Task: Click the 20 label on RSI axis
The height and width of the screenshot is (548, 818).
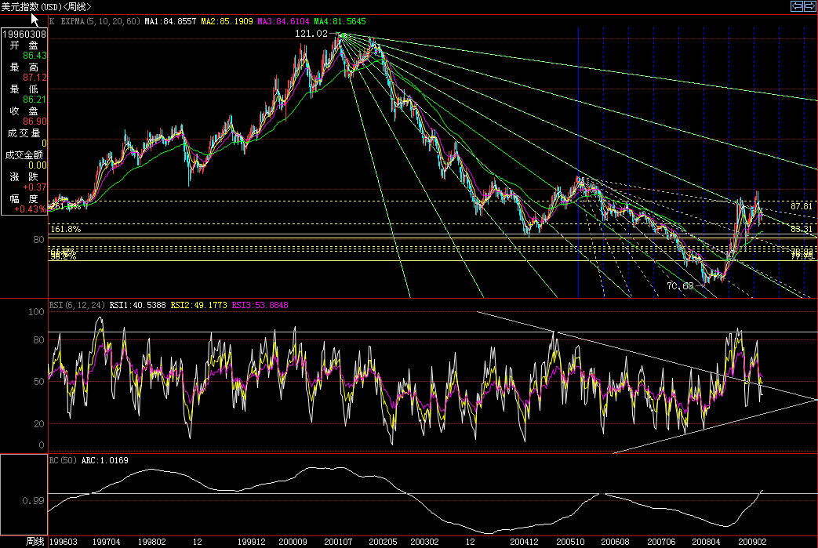Action: pos(39,424)
